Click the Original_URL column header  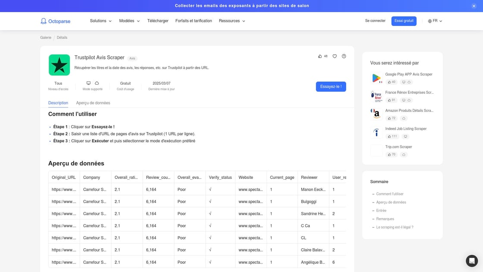pyautogui.click(x=64, y=177)
